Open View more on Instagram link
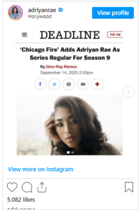139x214 pixels. [40, 169]
